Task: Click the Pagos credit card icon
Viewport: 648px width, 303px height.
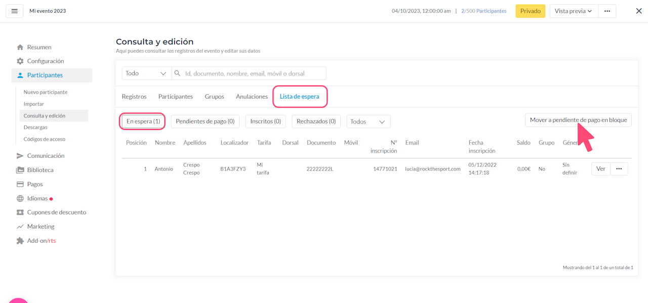Action: click(20, 184)
